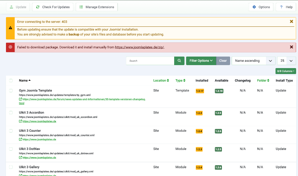
Task: Click UIkit 3 Counter installed badge 1.2.4
Action: 199,131
